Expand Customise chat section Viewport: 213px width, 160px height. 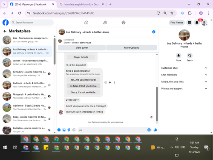[x=184, y=68]
